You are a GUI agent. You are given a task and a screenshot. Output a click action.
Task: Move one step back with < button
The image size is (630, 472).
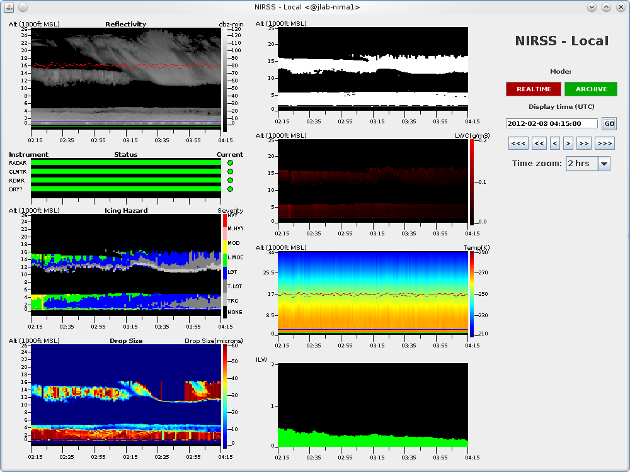coord(555,143)
